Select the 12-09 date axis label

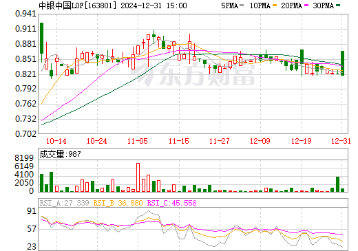coord(260,141)
